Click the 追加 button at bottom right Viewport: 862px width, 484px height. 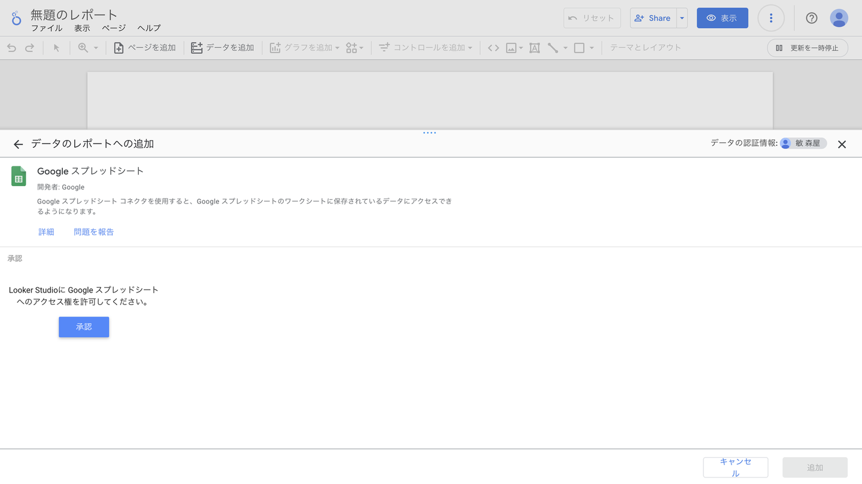[815, 468]
